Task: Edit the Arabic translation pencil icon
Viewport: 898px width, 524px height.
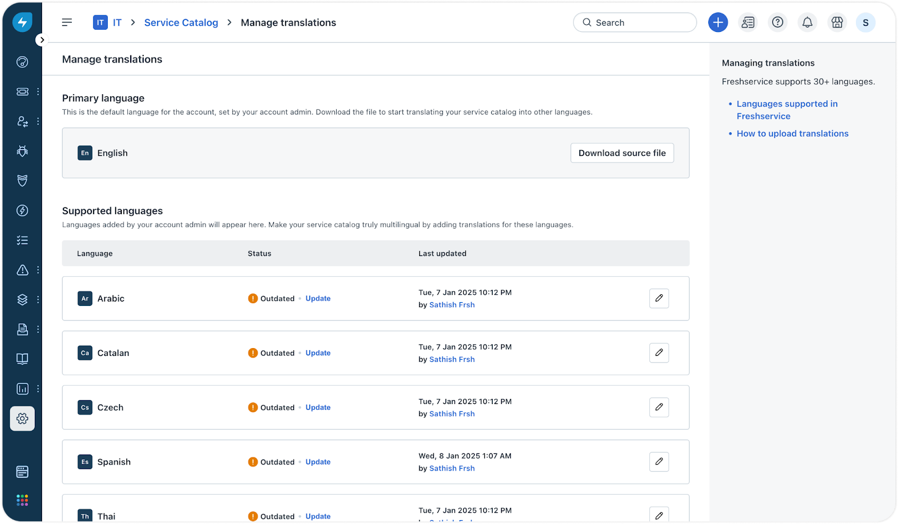Action: [x=659, y=298]
